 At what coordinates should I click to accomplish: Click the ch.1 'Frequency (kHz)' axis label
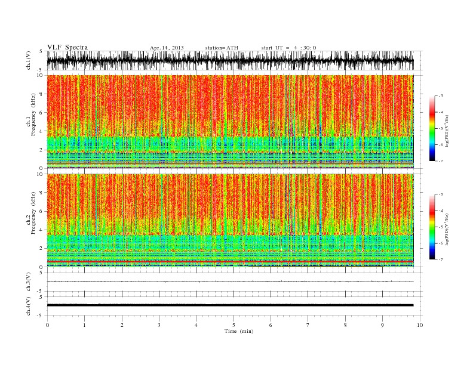(33, 115)
